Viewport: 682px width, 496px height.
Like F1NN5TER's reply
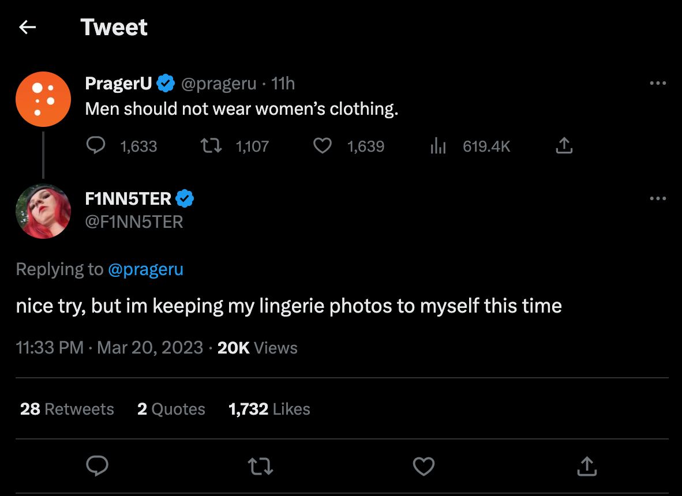pyautogui.click(x=424, y=466)
